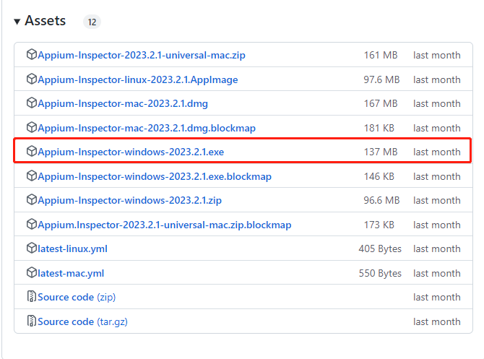Viewport: 484px width, 359px height.
Task: Click last month date in Source code (zip) row
Action: tap(437, 298)
